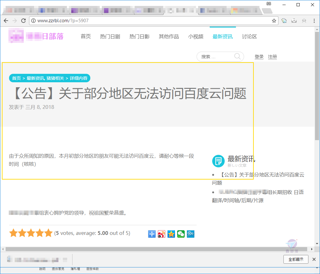Click the horizontal scrollbar right arrow
The width and height of the screenshot is (320, 274).
pyautogui.click(x=312, y=249)
